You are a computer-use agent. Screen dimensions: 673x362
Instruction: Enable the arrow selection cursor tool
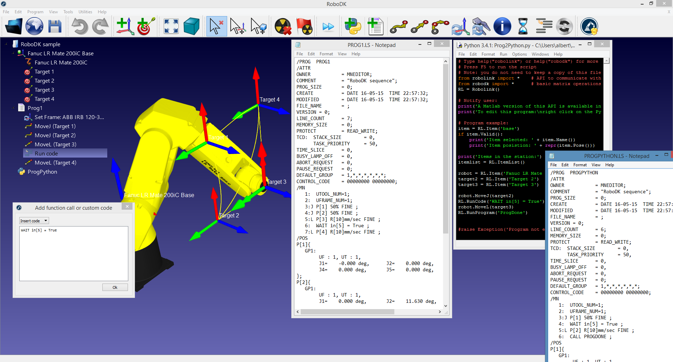coord(216,26)
